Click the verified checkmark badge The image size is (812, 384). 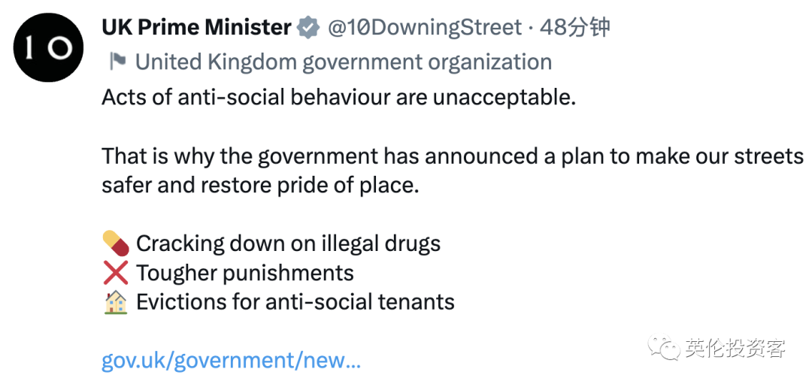(x=308, y=27)
